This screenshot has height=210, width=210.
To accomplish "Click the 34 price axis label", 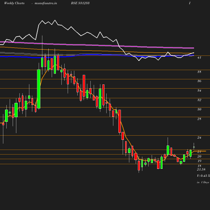I will (x=199, y=90).
